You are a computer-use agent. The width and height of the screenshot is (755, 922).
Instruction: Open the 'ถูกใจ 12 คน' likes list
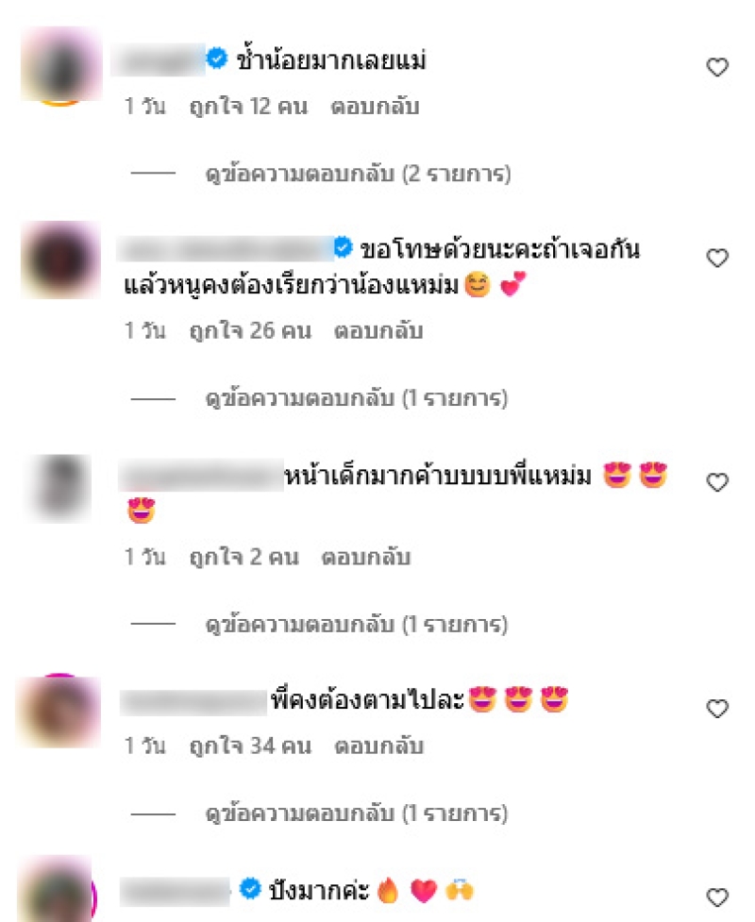pos(248,107)
